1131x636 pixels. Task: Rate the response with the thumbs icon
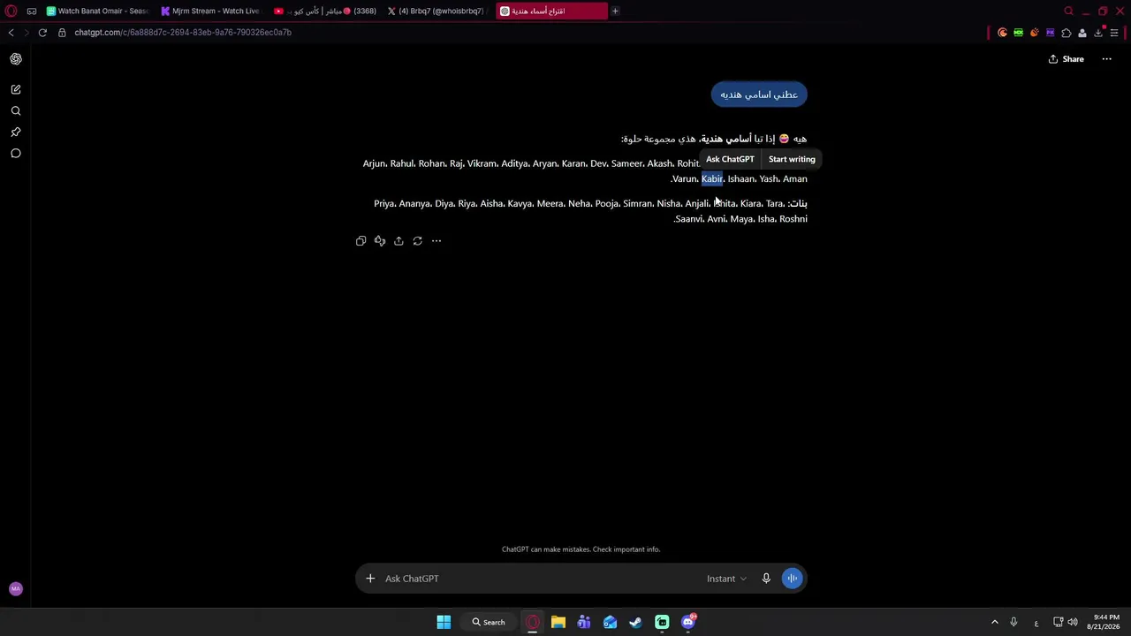tap(380, 240)
